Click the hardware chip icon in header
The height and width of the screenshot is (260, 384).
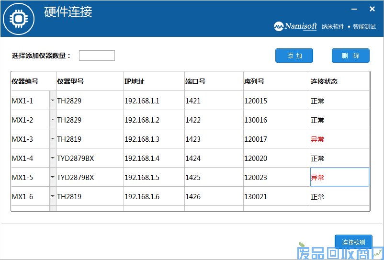click(x=18, y=19)
